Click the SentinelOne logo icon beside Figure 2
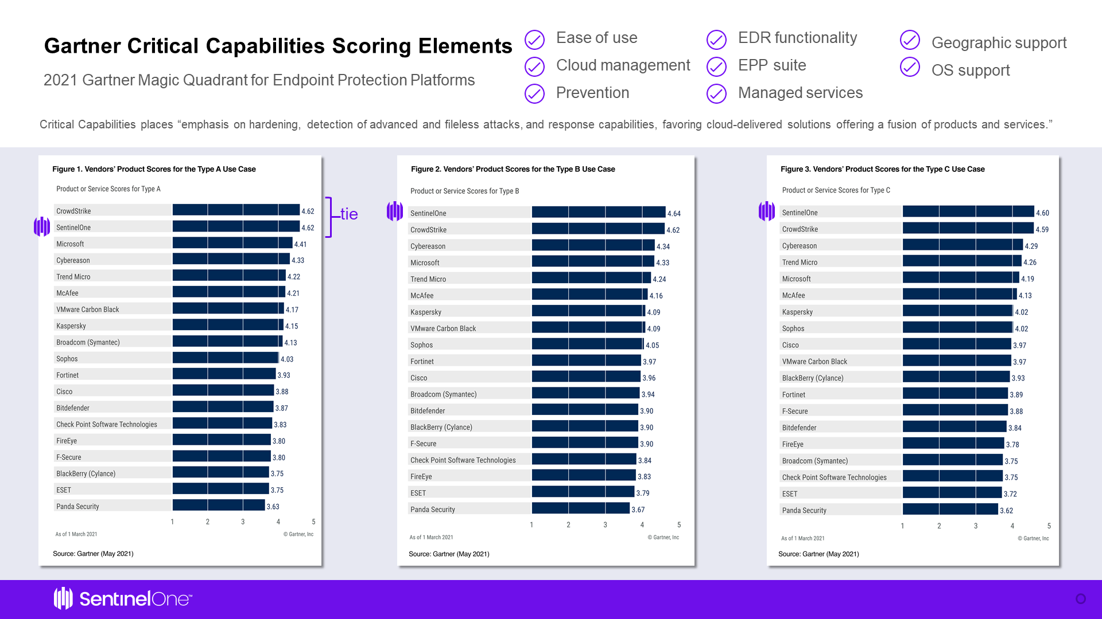Viewport: 1102px width, 619px height. [395, 211]
